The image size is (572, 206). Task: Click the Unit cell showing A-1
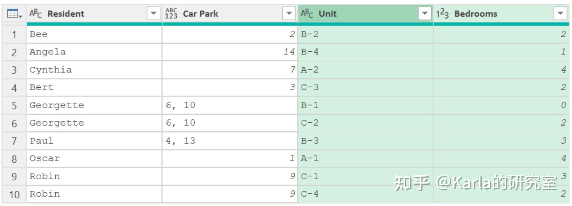pos(366,159)
